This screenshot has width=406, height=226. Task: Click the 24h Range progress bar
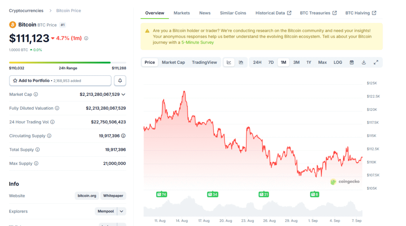(x=67, y=63)
